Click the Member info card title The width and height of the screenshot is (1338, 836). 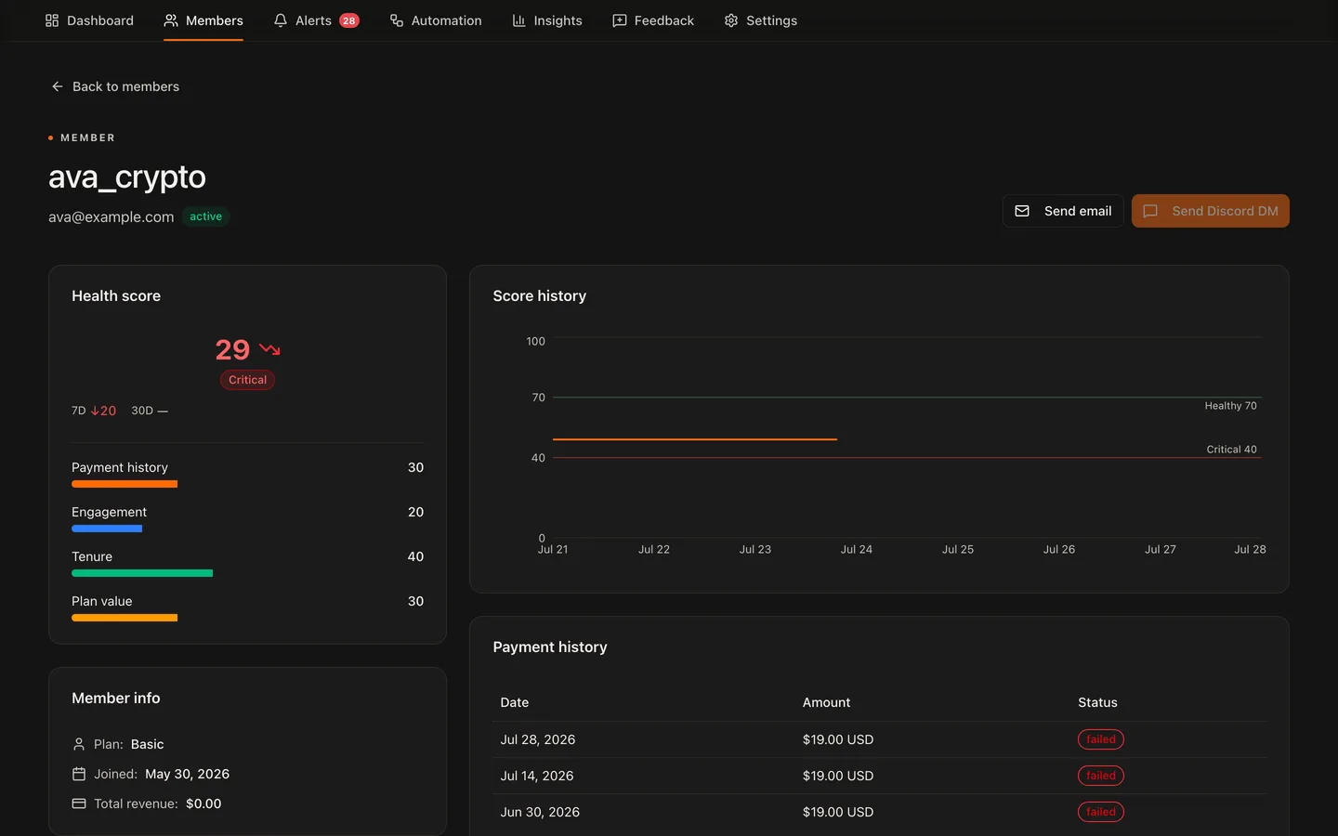[x=116, y=698]
